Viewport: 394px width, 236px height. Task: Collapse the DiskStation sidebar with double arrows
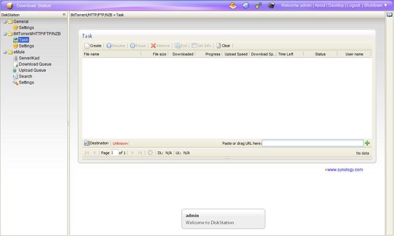(x=64, y=15)
